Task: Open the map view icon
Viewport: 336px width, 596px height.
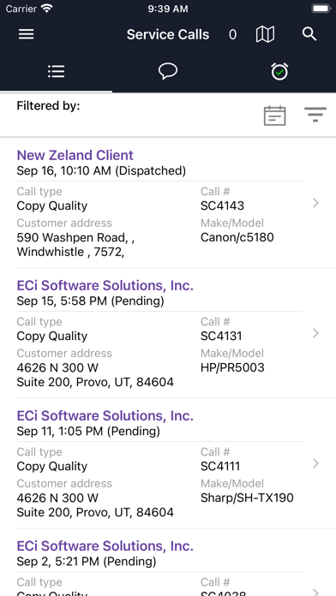Action: point(265,34)
